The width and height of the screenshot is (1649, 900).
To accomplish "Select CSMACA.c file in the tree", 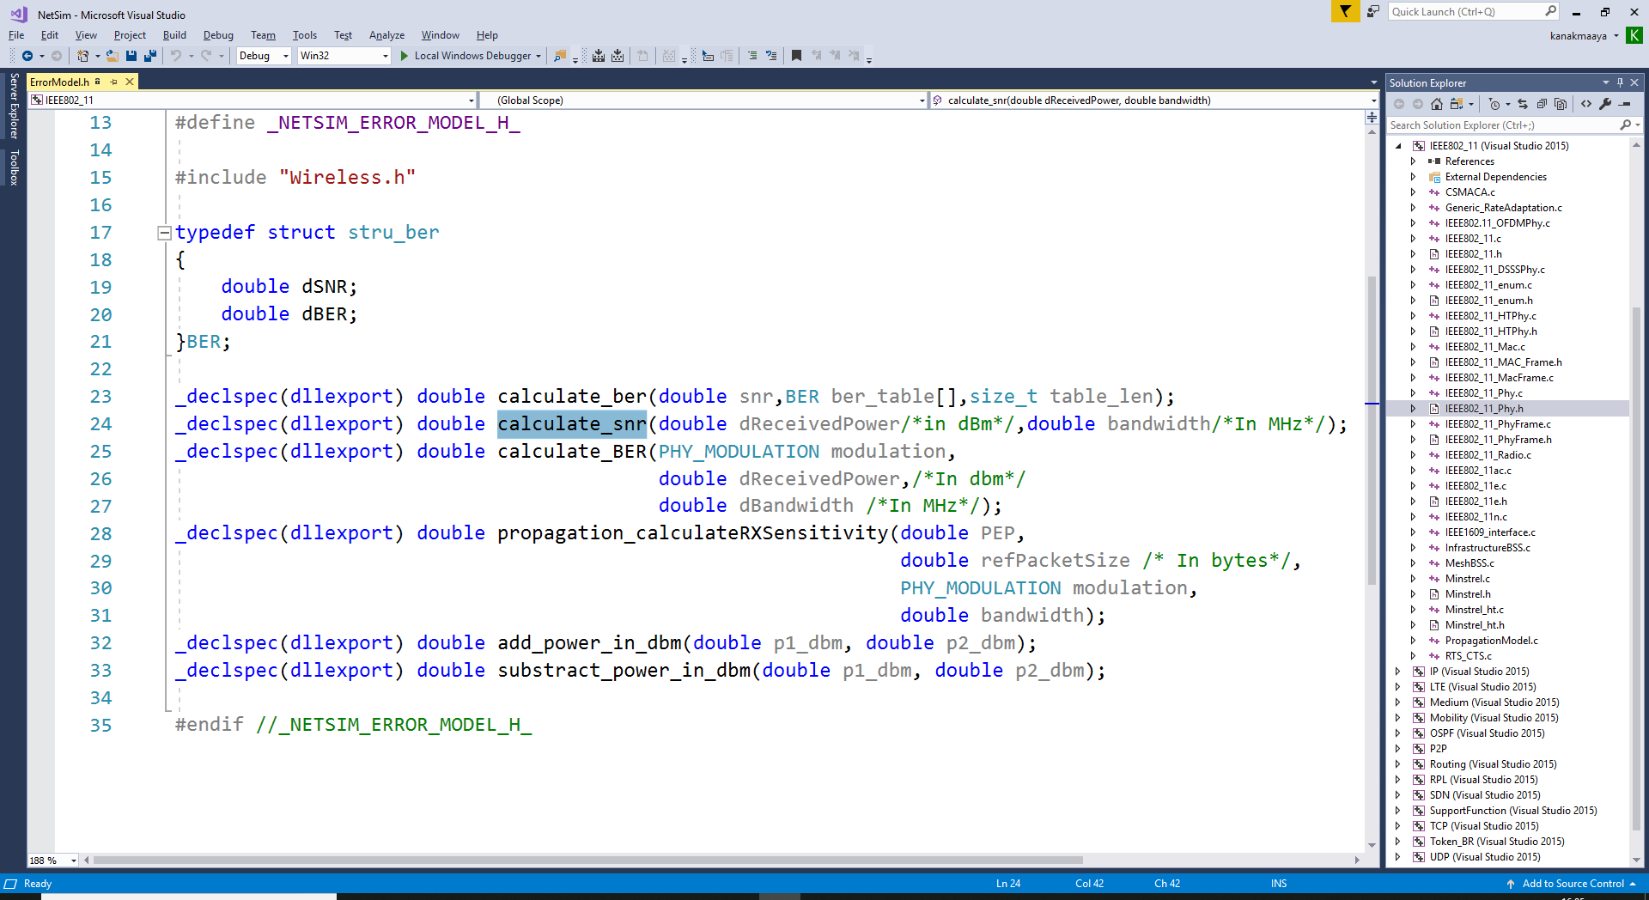I will pos(1469,192).
